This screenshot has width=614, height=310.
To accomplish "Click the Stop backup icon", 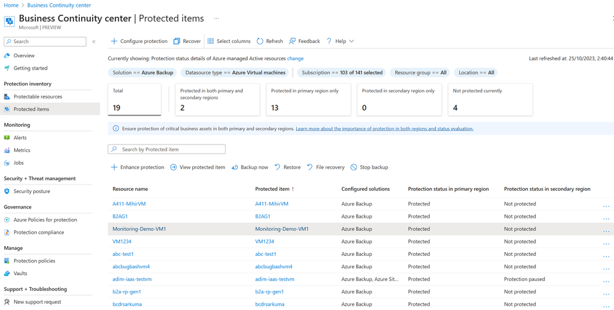I will point(353,167).
